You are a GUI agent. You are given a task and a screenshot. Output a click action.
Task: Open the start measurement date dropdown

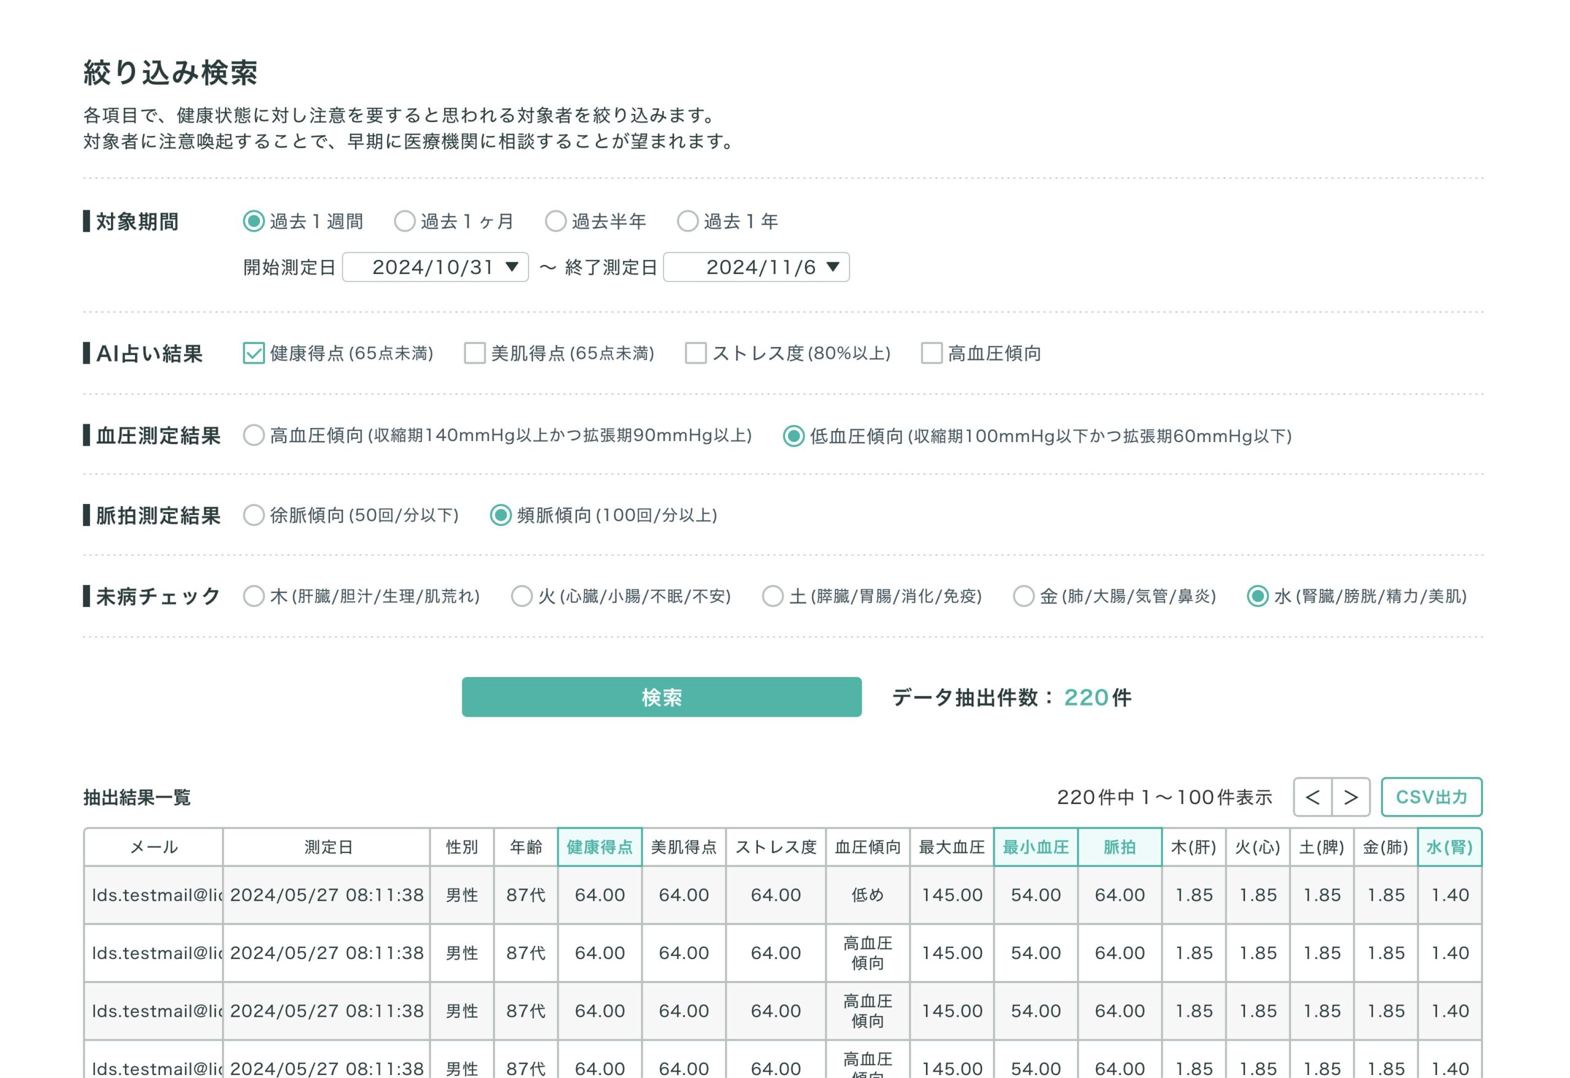435,267
